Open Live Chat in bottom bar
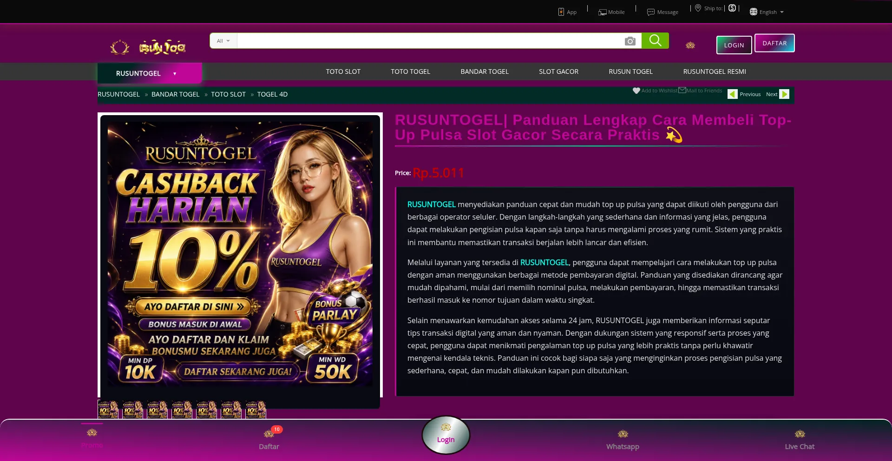Image resolution: width=892 pixels, height=461 pixels. pyautogui.click(x=800, y=439)
